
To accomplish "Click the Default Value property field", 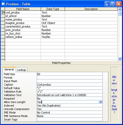I will (70, 88).
